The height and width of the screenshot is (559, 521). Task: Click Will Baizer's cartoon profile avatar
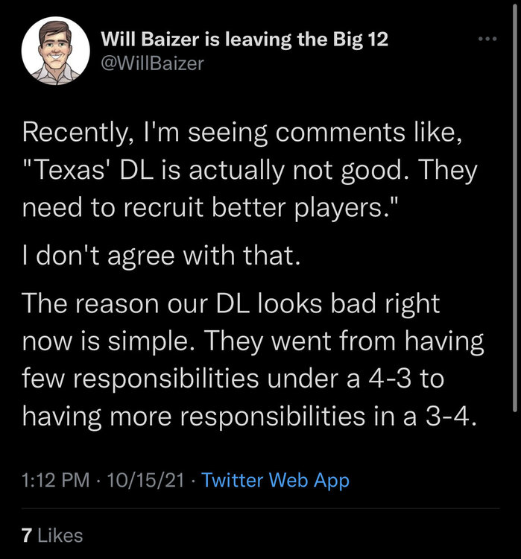(x=51, y=50)
